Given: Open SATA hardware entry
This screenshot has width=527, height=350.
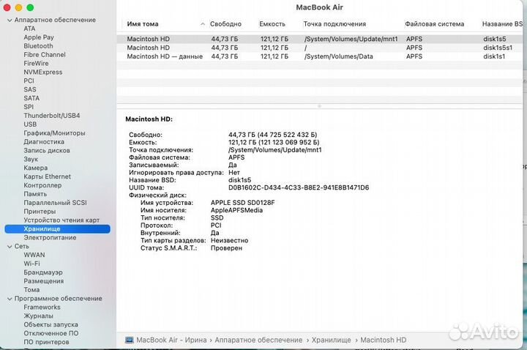Looking at the screenshot, I should coord(31,98).
